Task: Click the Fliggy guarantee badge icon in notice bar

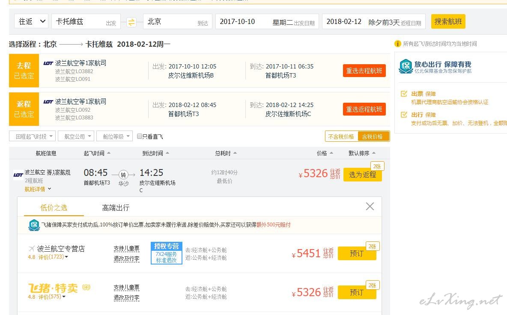Action: [34, 225]
